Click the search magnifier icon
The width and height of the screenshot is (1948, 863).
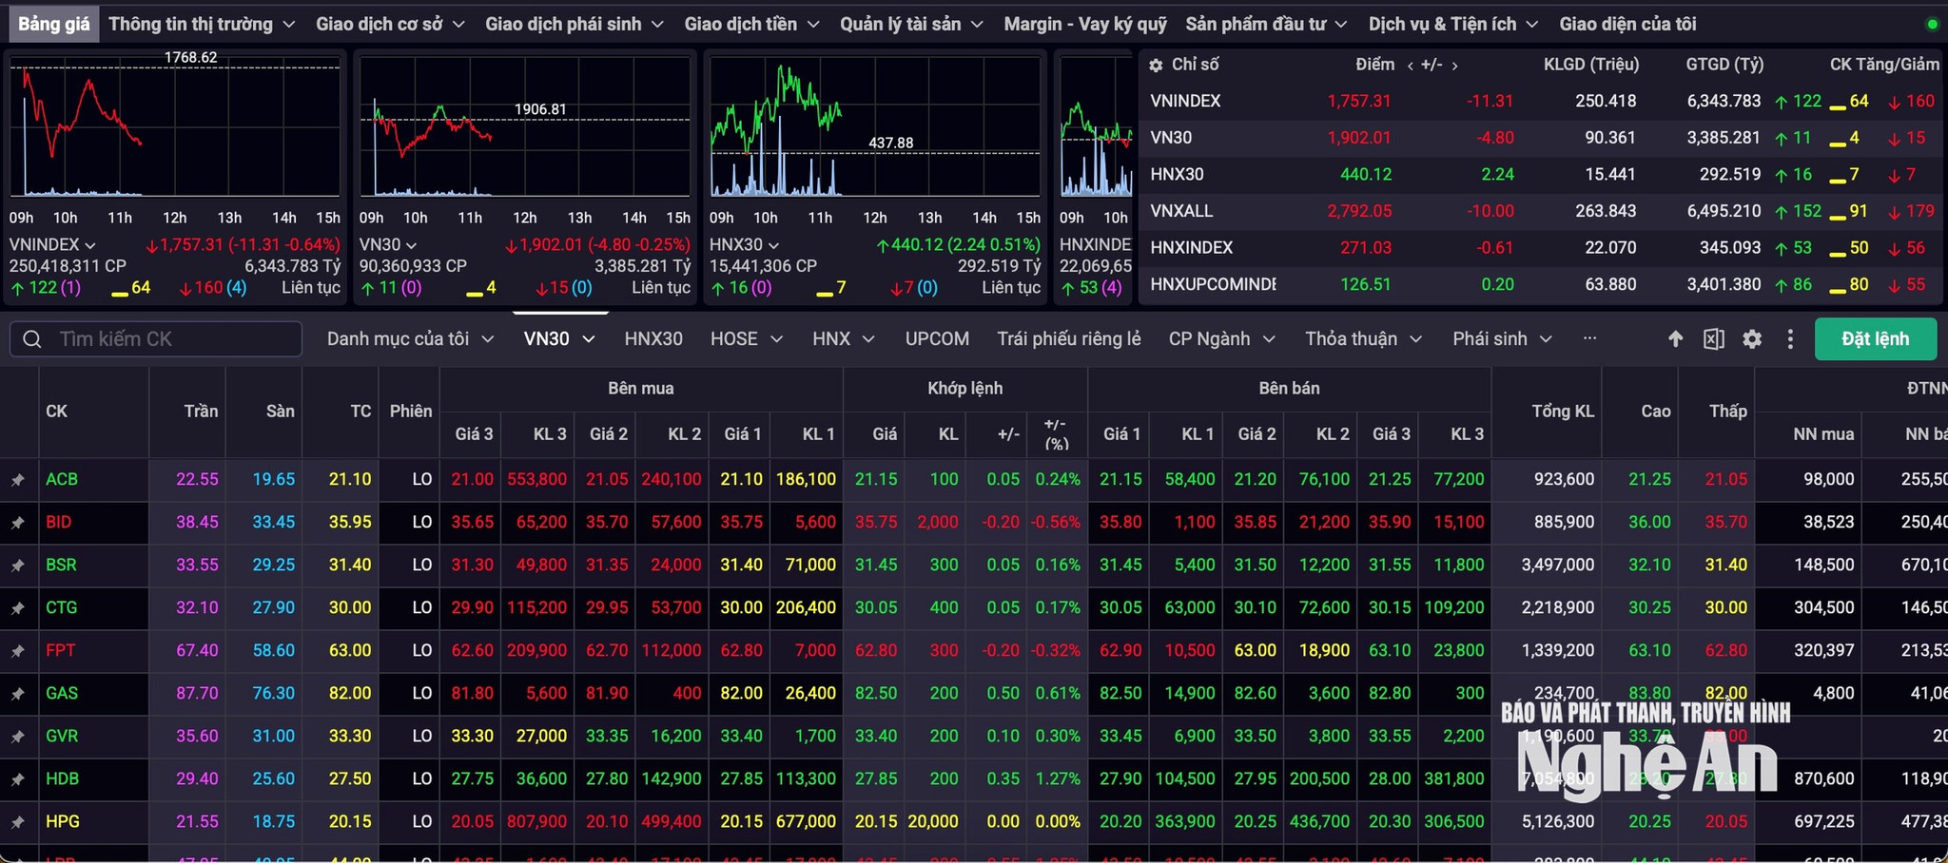pos(32,339)
